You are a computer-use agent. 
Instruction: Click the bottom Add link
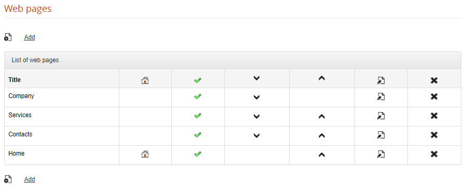click(x=30, y=179)
